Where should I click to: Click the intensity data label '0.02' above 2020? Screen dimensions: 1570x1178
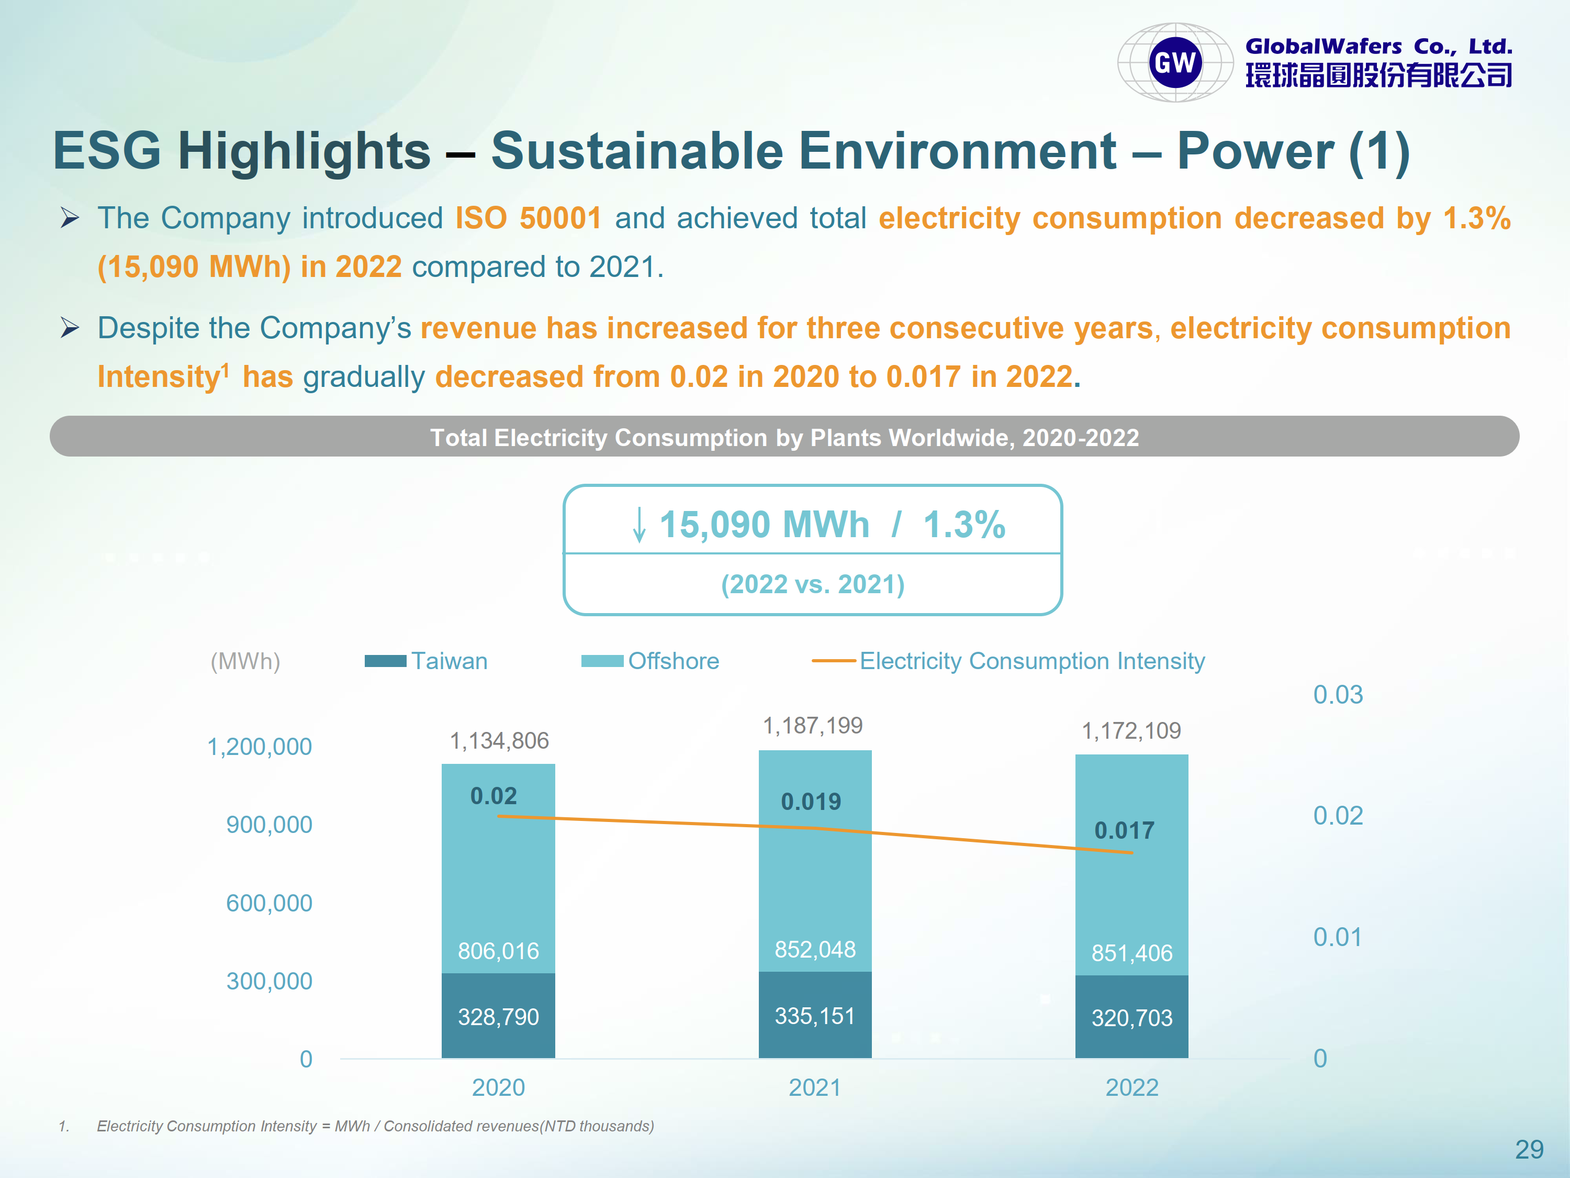click(x=494, y=796)
